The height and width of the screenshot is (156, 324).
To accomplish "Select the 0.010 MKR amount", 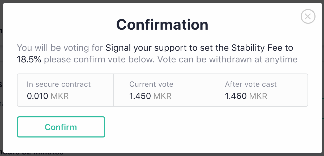I will tap(48, 96).
